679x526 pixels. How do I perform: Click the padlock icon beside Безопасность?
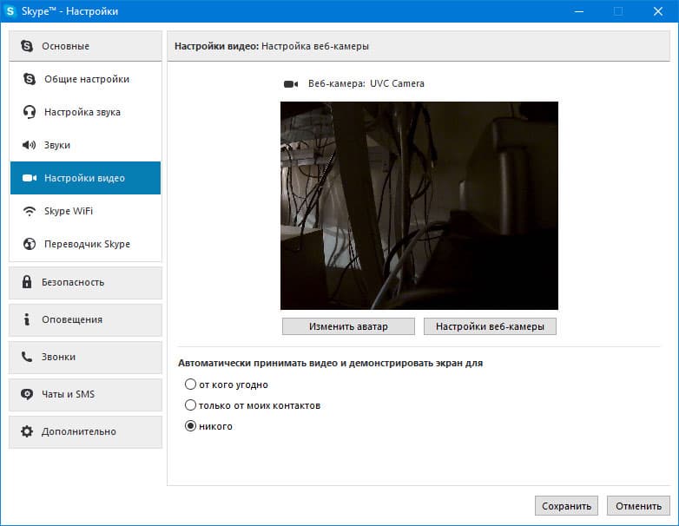point(27,282)
